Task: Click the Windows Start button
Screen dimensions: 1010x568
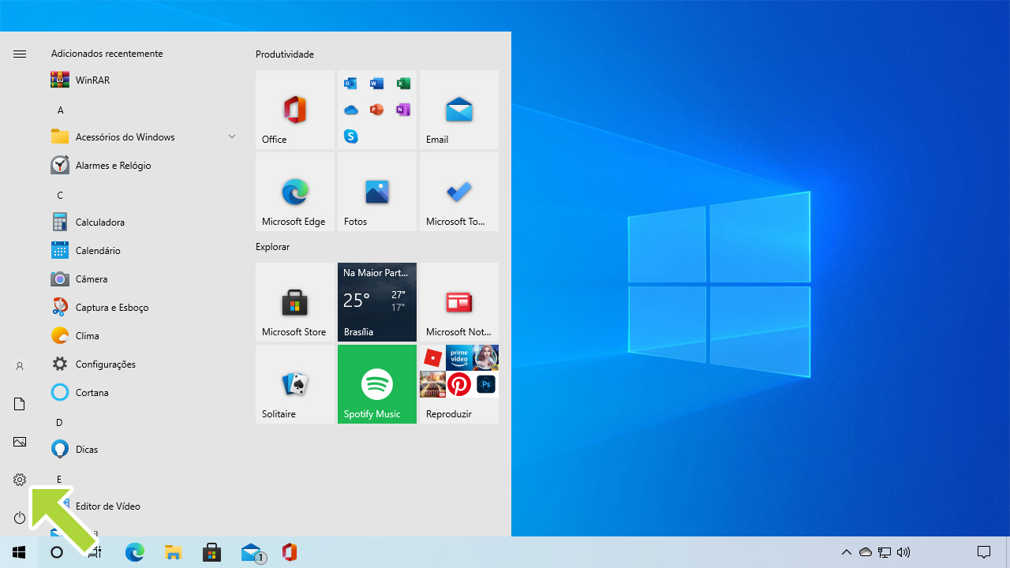Action: click(x=19, y=552)
